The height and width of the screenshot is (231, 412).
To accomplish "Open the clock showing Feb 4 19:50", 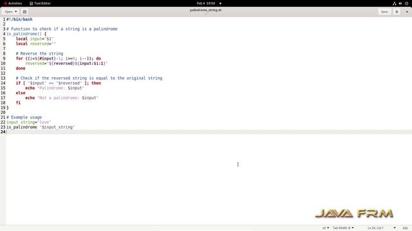I will (206, 3).
